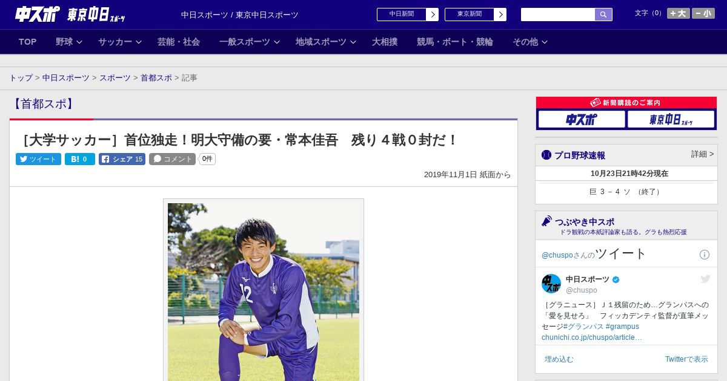Viewport: 727px width, 381px height.
Task: Click the Hatena B! bookmark button
Action: 80,159
